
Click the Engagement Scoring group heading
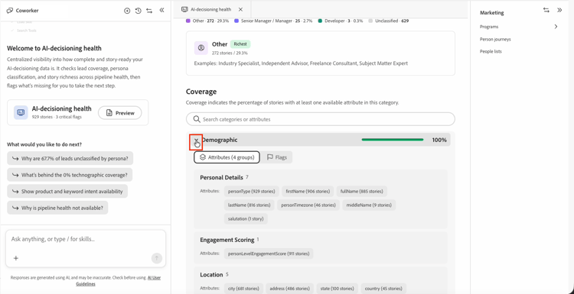pos(227,240)
